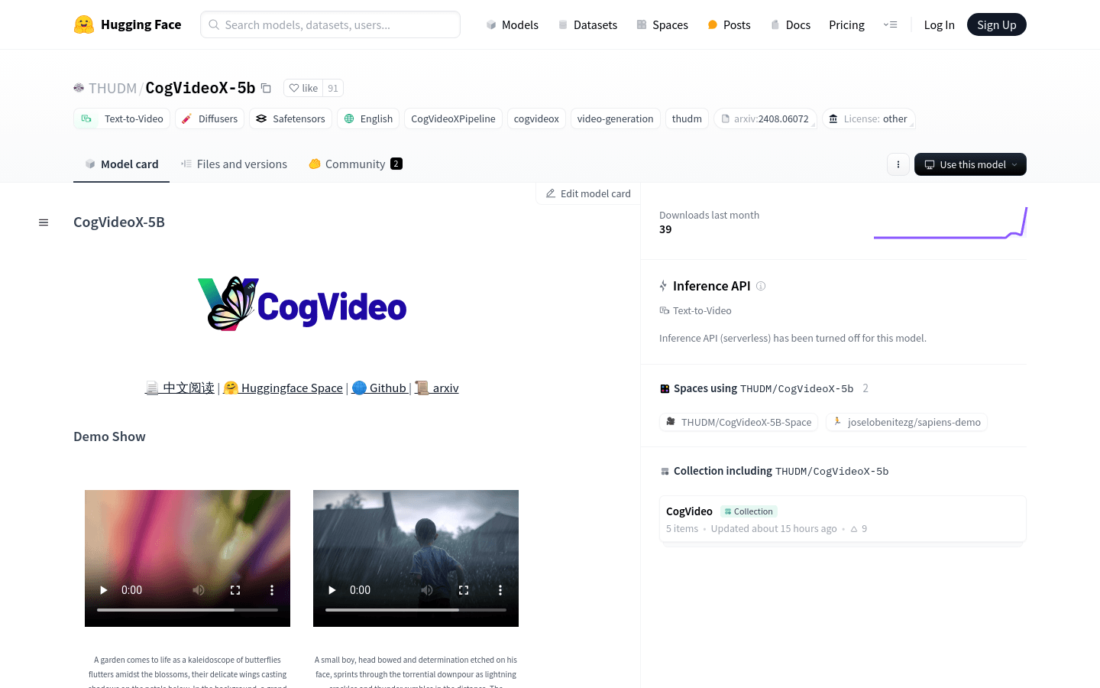Screen dimensions: 1100x688
Task: Open the theme settings dropdown beside Log In
Action: pos(891,24)
